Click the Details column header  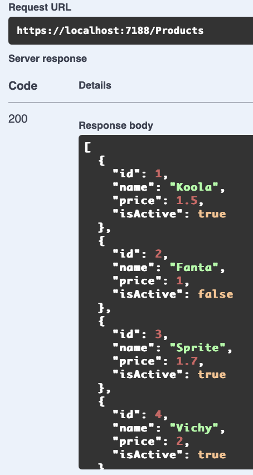tap(95, 85)
